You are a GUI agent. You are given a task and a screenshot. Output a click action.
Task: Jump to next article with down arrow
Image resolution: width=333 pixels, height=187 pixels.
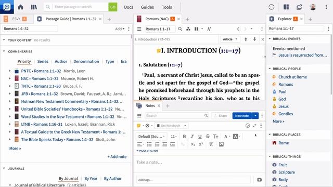(254, 39)
